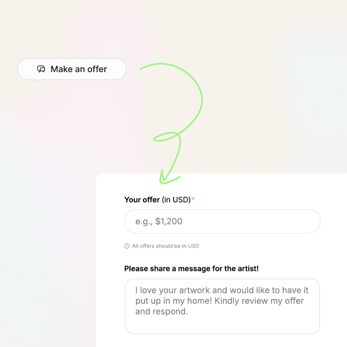Viewport: 347px width, 347px height.
Task: Click the empty bottom area of the message box
Action: (222, 325)
